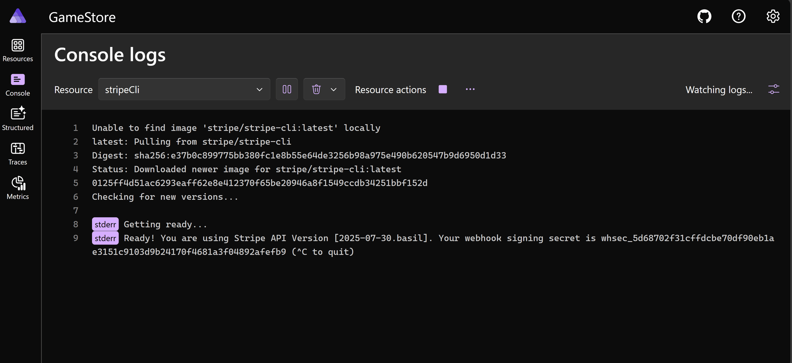Click the container ID log line starting 0125ff4d
Screen dimensions: 792x363
[260, 183]
